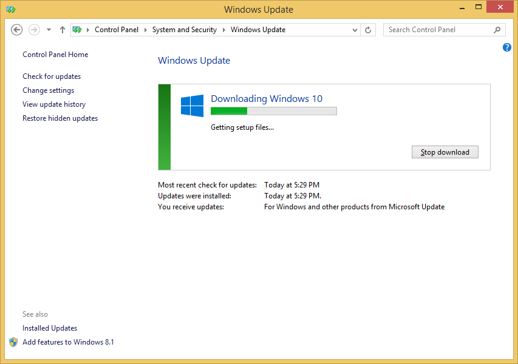This screenshot has width=518, height=364.
Task: Click the search magnifier icon
Action: [x=497, y=30]
